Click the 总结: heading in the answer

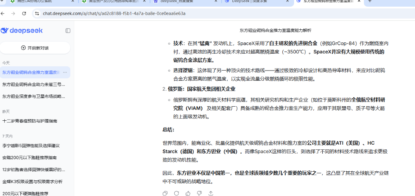click(x=168, y=130)
